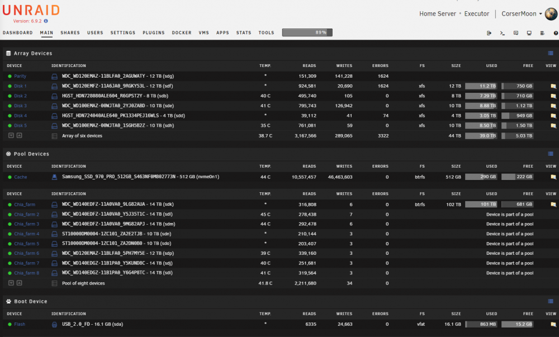Viewport: 559px width, 337px height.
Task: Toggle Boot Device view icon at right
Action: (551, 301)
